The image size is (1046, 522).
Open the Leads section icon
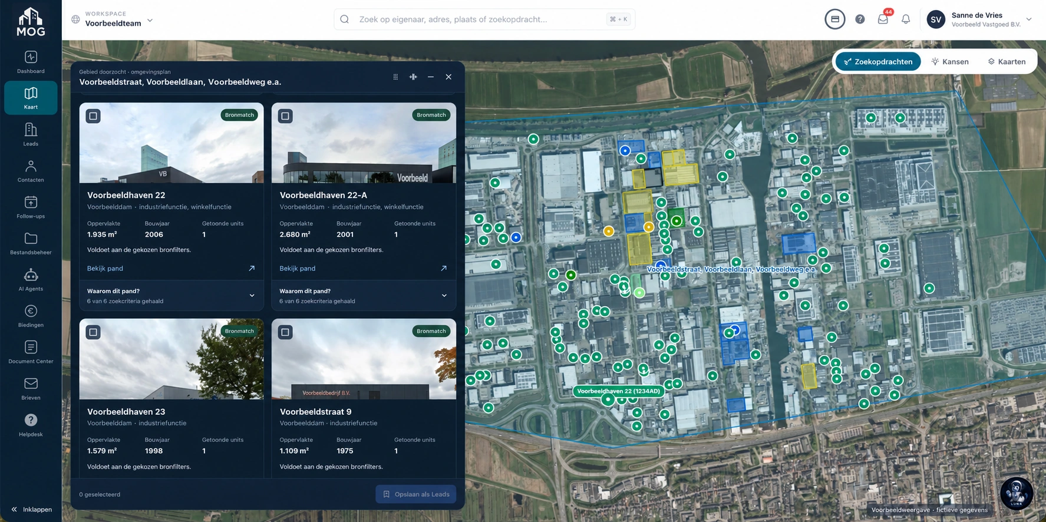[31, 130]
